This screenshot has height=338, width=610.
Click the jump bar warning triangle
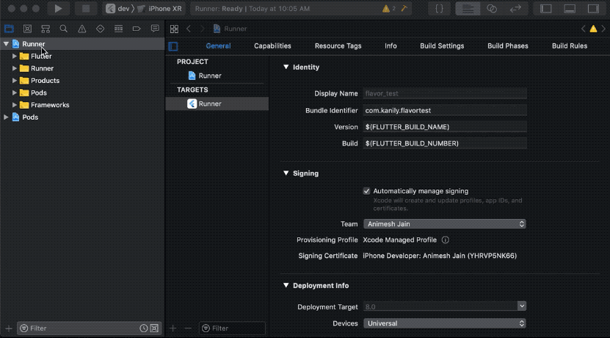(593, 29)
